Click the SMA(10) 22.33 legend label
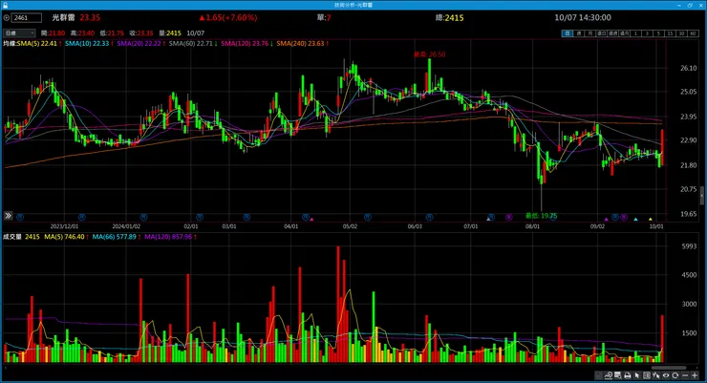This screenshot has width=707, height=383. [88, 44]
